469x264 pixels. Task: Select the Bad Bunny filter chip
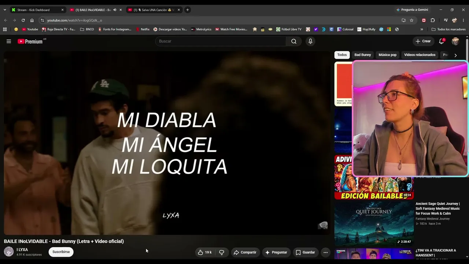(363, 55)
